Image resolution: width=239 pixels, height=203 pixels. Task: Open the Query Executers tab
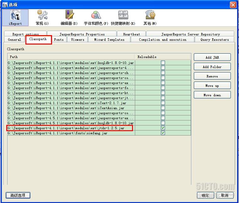pyautogui.click(x=215, y=40)
